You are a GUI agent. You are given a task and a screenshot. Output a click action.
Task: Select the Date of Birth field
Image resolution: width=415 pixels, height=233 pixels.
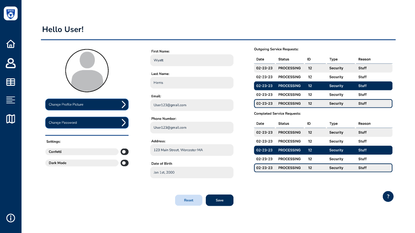pos(192,172)
